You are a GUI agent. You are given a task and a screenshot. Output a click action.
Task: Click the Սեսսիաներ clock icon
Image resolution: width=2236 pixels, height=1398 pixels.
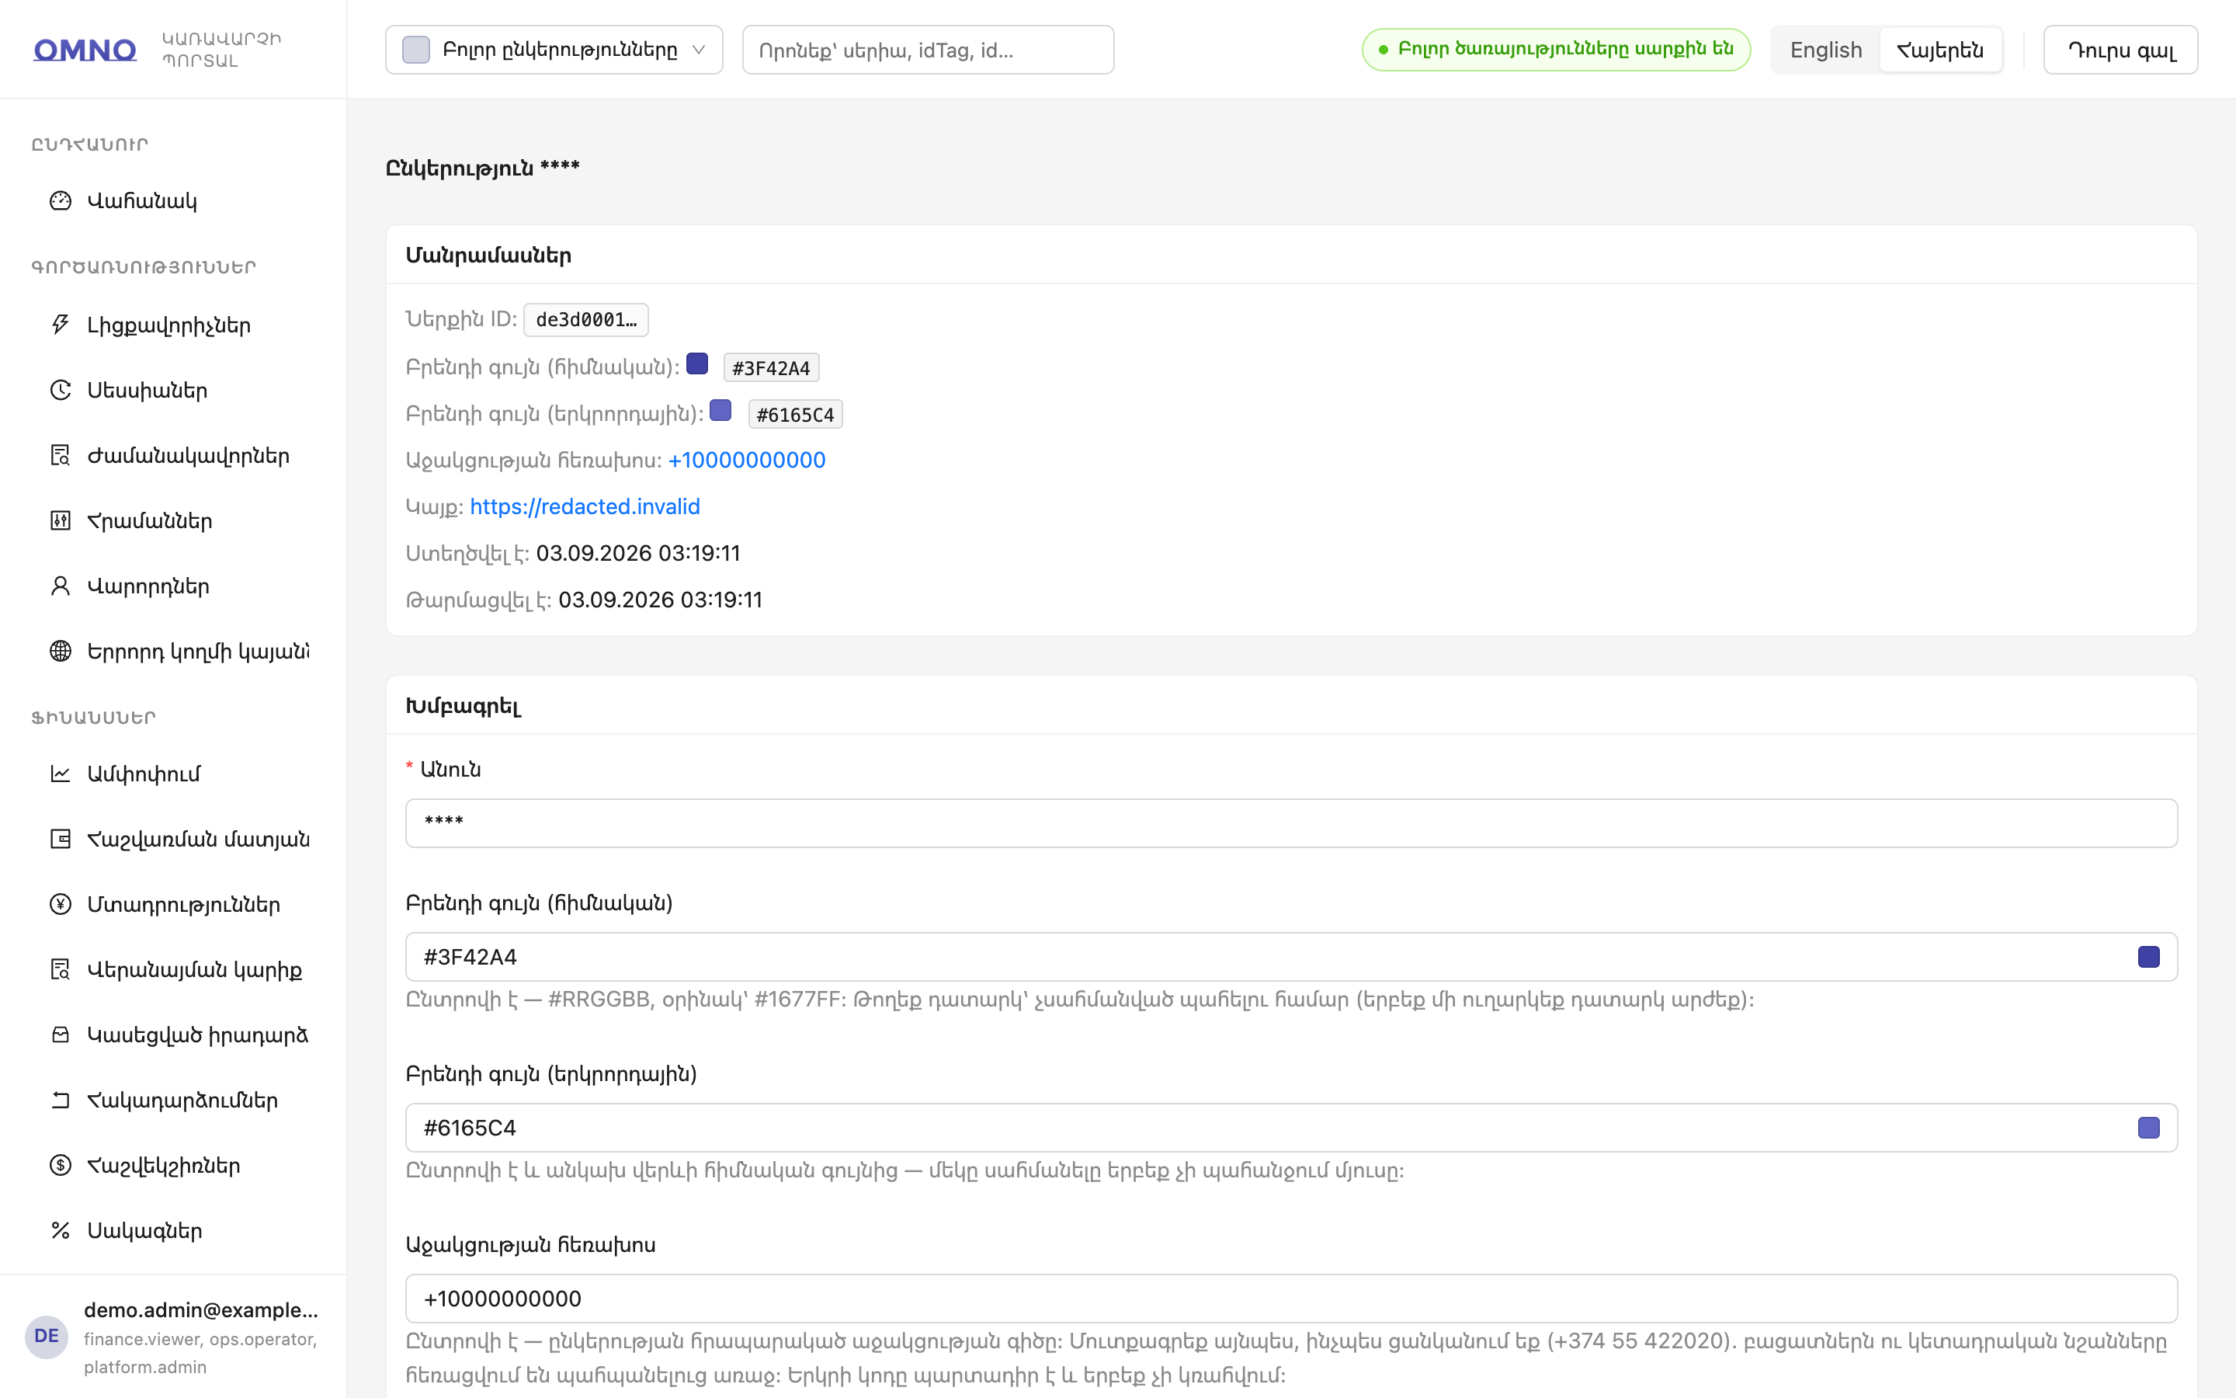click(60, 390)
